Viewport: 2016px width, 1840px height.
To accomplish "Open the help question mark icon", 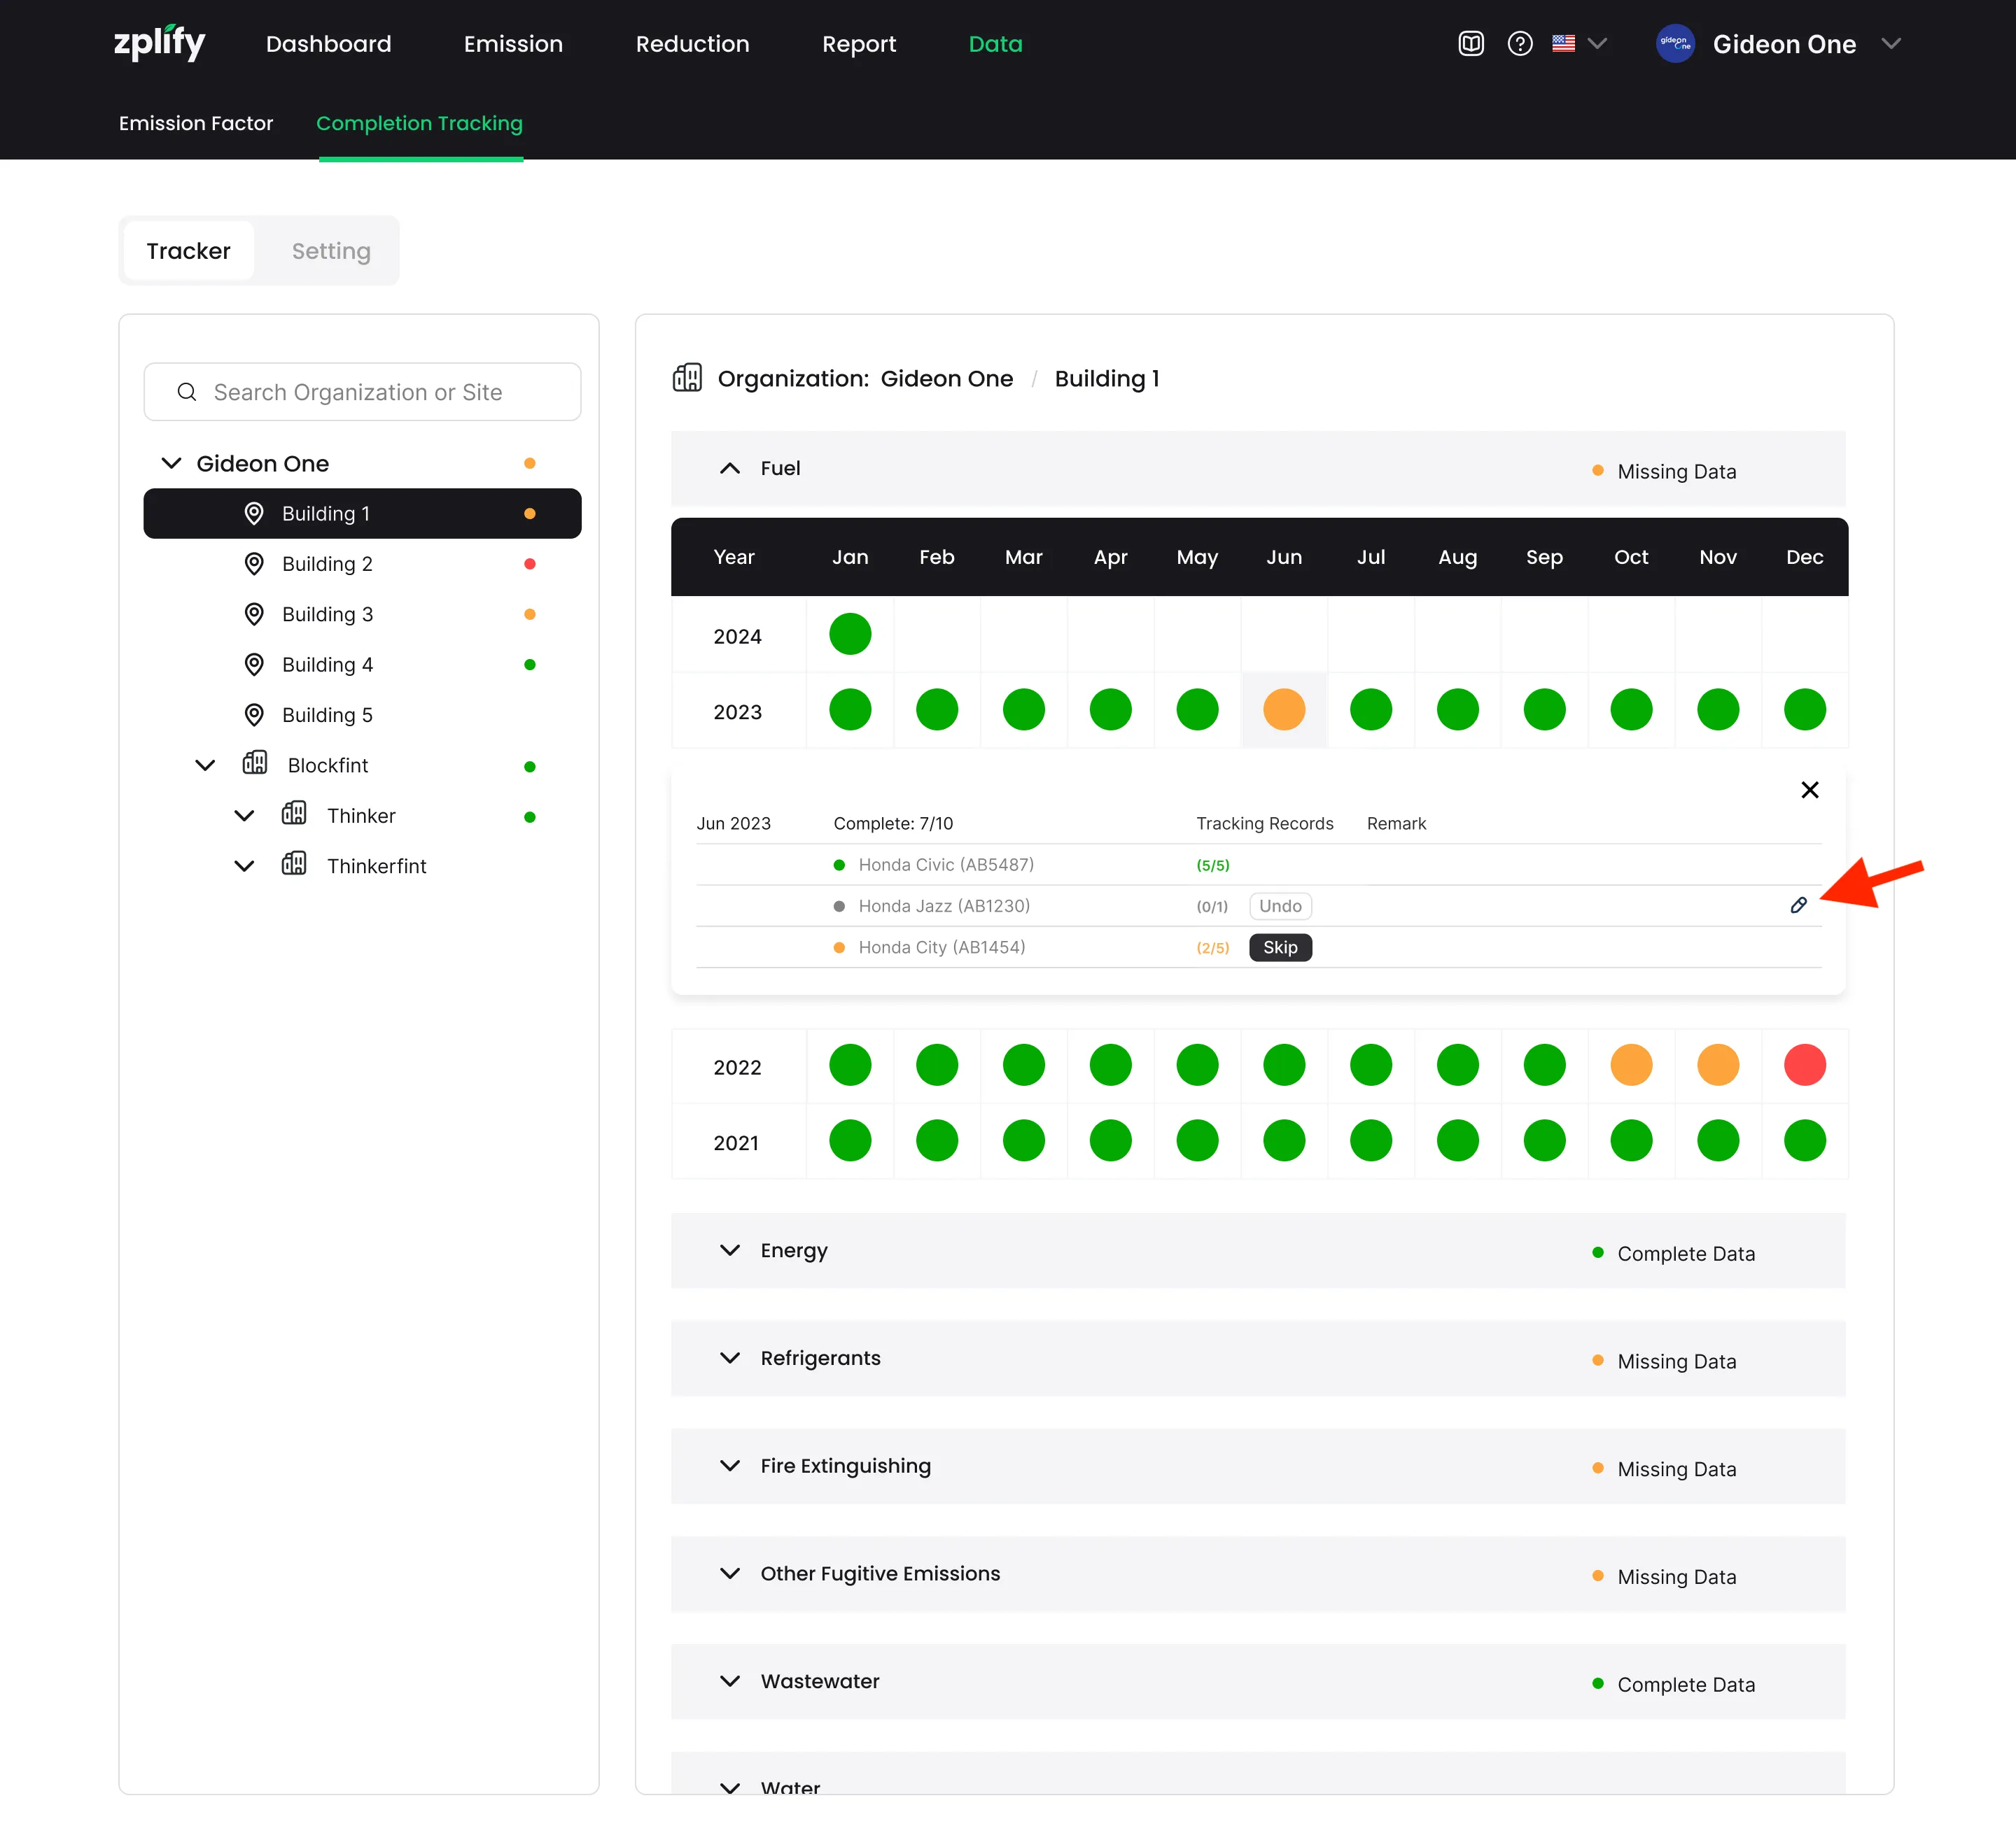I will 1519,44.
